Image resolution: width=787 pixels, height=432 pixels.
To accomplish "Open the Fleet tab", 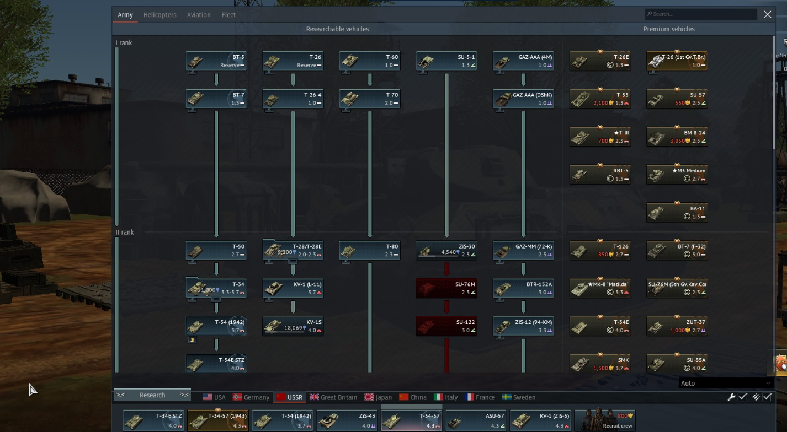I will coord(228,15).
